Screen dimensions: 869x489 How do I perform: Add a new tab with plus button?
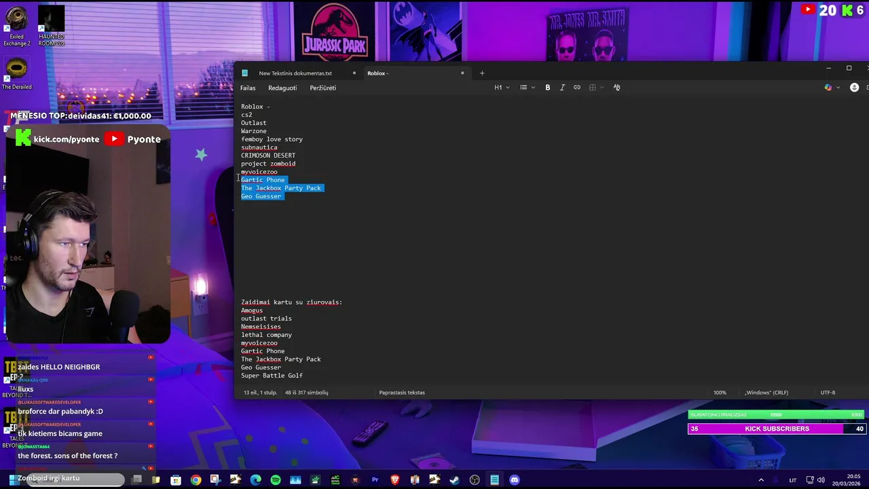click(482, 73)
